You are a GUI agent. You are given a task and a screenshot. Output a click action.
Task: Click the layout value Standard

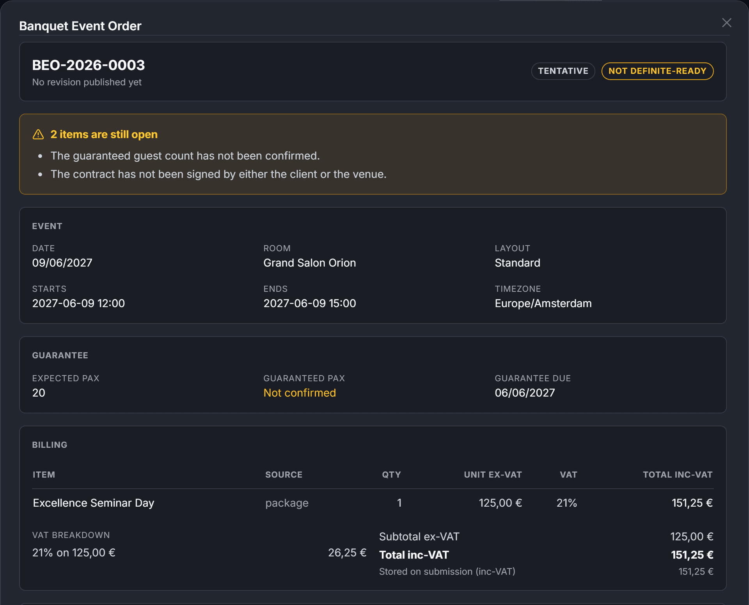(x=517, y=263)
